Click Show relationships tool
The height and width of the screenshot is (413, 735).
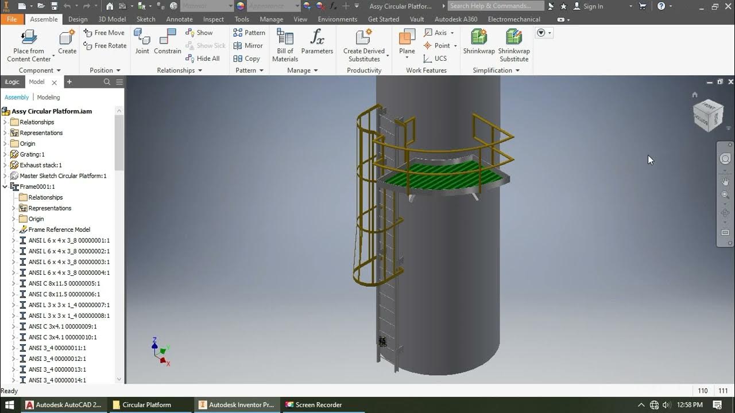click(x=199, y=33)
